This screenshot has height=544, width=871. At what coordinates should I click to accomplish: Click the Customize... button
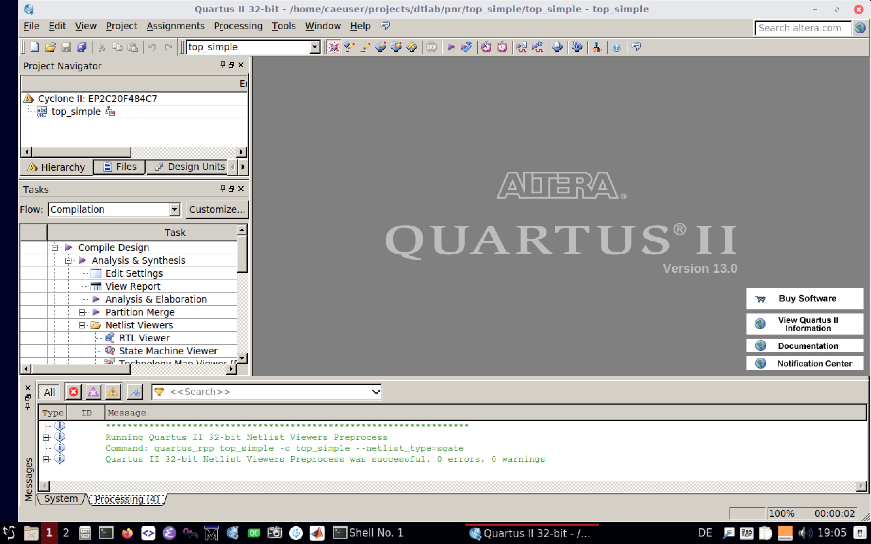click(x=217, y=209)
